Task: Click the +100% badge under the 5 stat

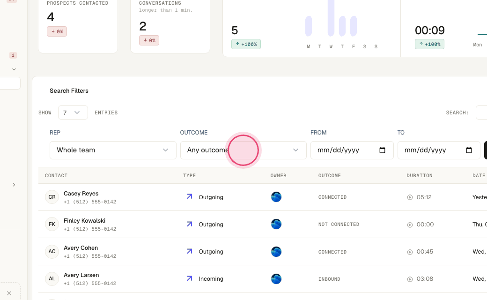Action: [246, 44]
